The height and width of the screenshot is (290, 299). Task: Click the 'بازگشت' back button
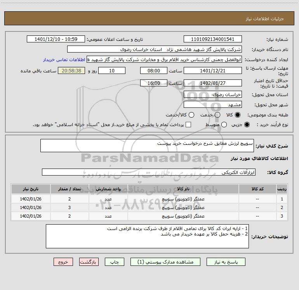[x=89, y=262]
